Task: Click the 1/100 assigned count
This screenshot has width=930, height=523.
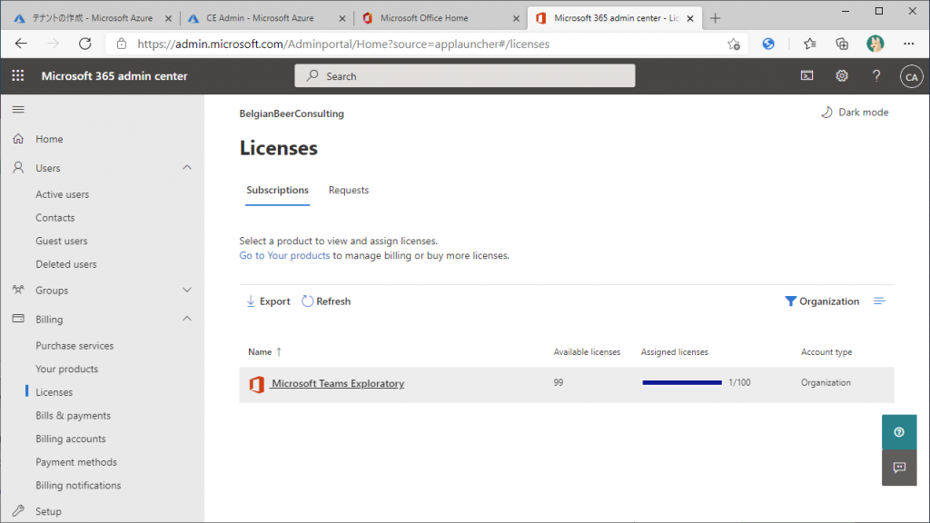Action: 739,382
